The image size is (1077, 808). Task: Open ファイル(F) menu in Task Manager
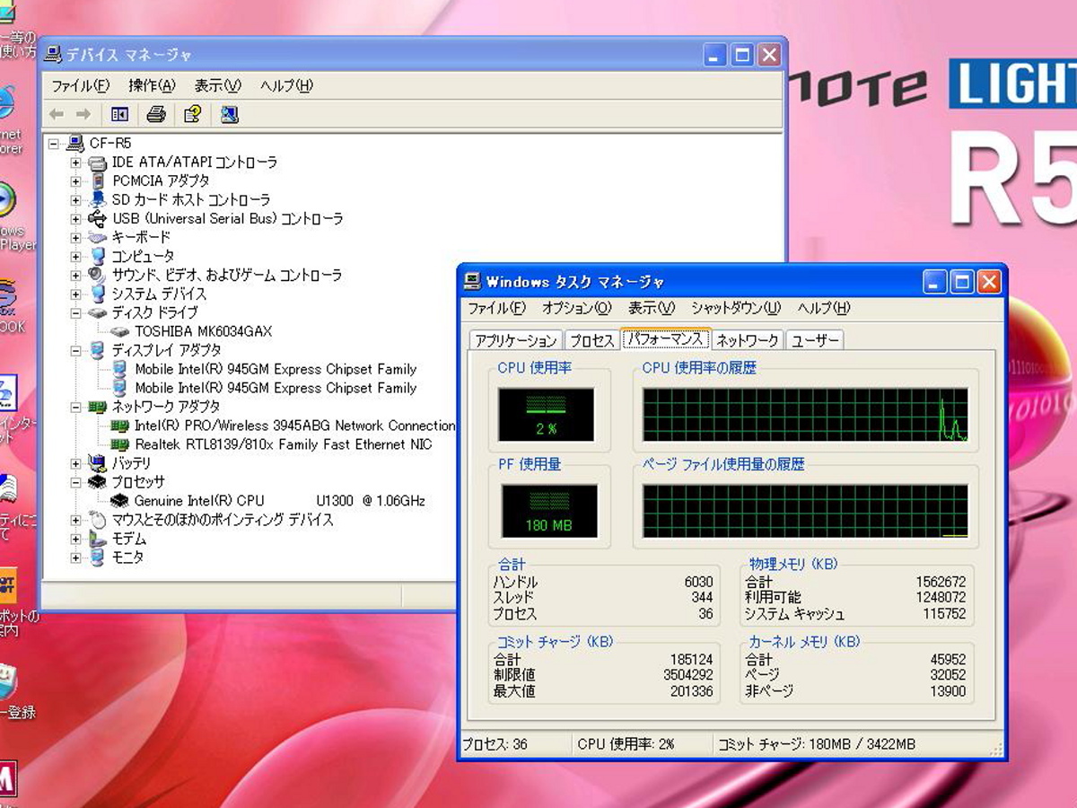pos(495,308)
